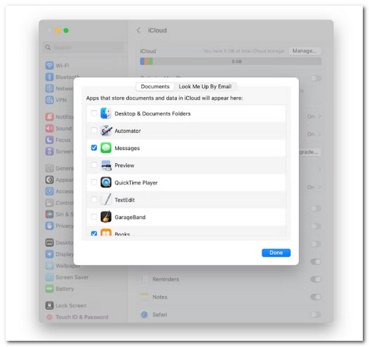Check the QuickTime Player checkbox
Image resolution: width=369 pixels, height=347 pixels.
tap(94, 182)
